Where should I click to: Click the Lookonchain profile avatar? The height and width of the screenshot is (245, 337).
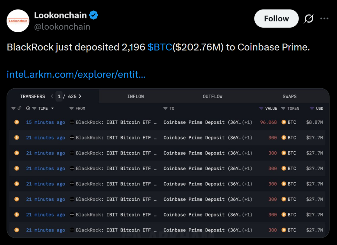(18, 21)
